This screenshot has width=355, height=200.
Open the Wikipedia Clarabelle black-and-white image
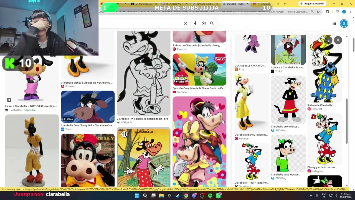(x=143, y=73)
